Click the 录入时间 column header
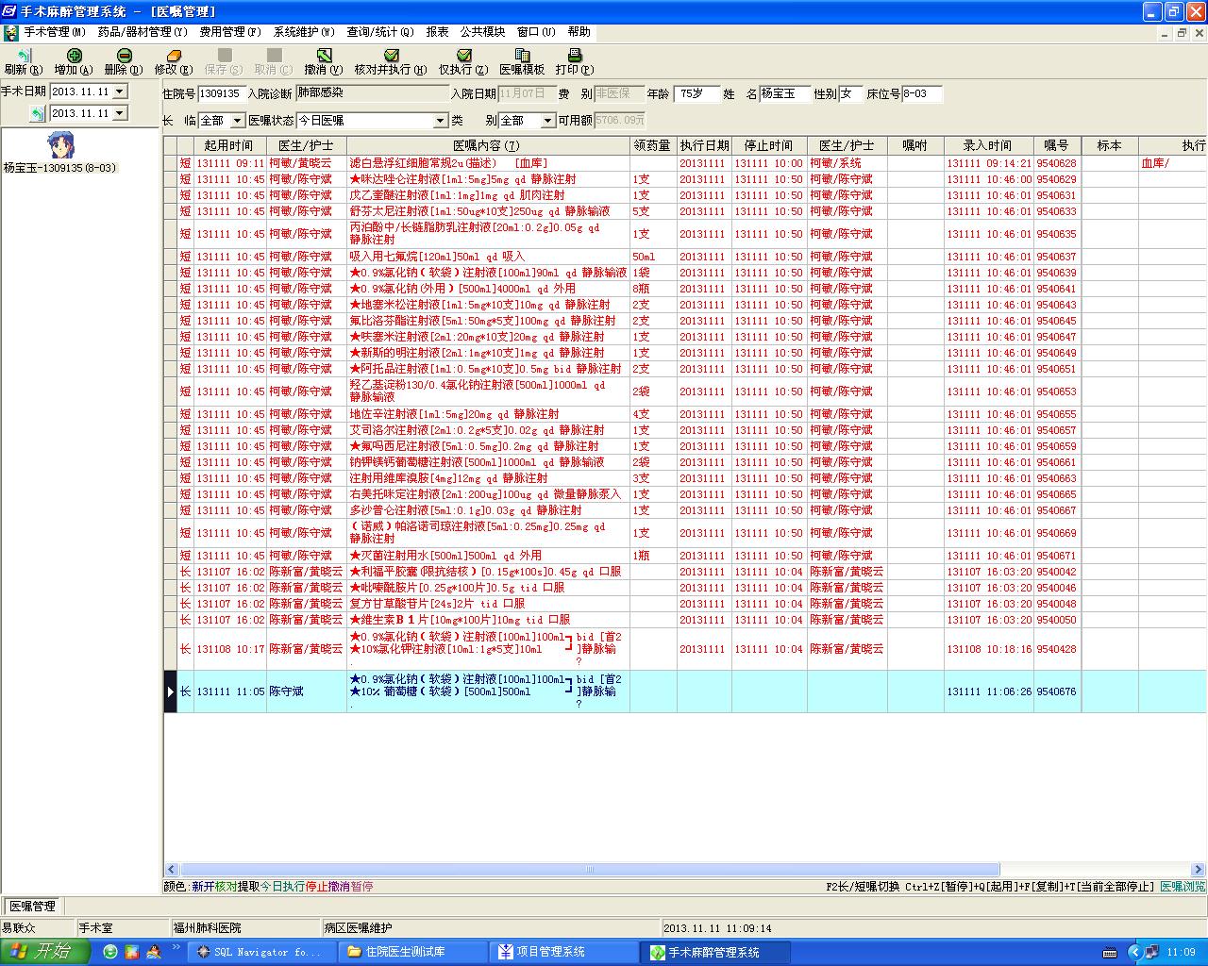 (988, 145)
